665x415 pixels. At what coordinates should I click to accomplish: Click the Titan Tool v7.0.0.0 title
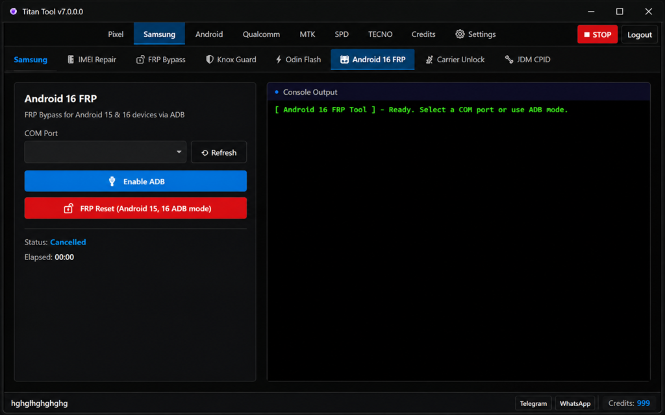point(53,12)
